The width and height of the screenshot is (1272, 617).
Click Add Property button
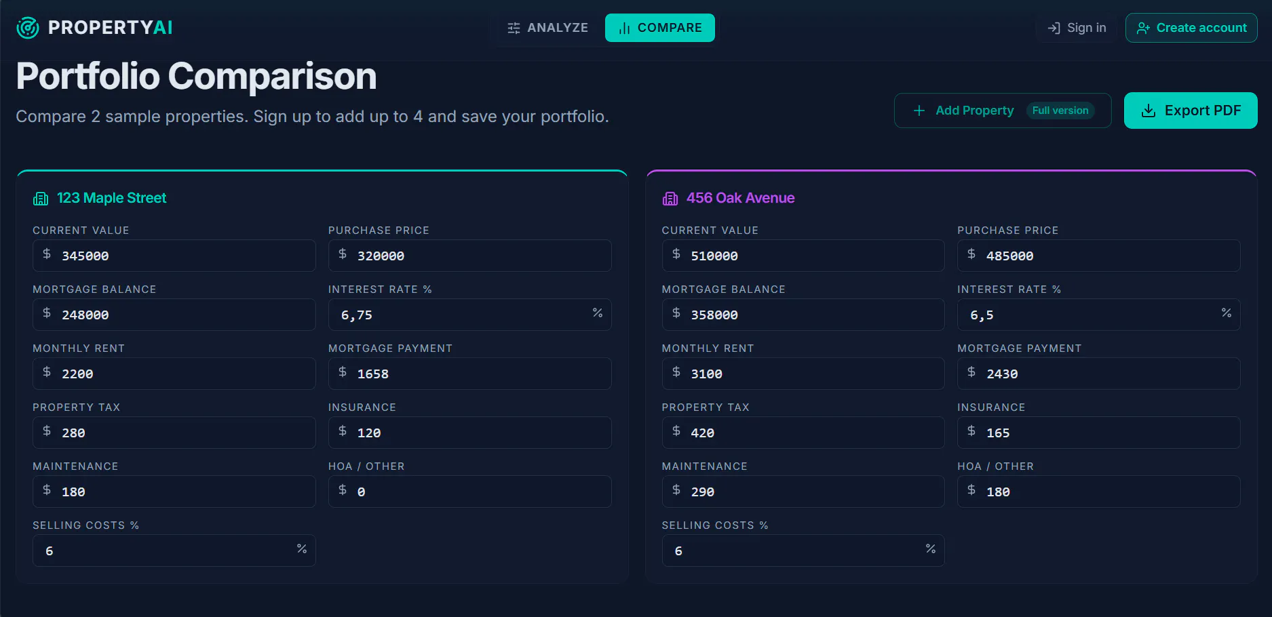(x=1003, y=111)
